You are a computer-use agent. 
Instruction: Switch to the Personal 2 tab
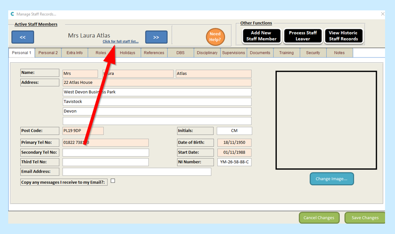click(48, 53)
